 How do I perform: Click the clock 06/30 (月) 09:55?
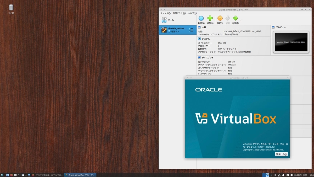pyautogui.click(x=301, y=175)
